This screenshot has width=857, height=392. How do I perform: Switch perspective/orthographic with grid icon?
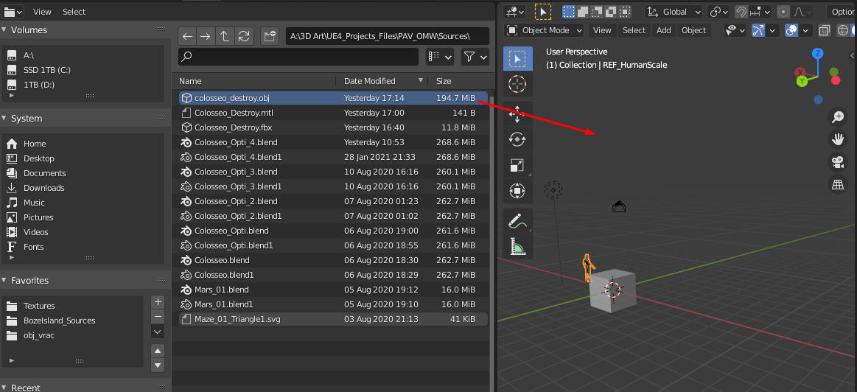[x=838, y=185]
